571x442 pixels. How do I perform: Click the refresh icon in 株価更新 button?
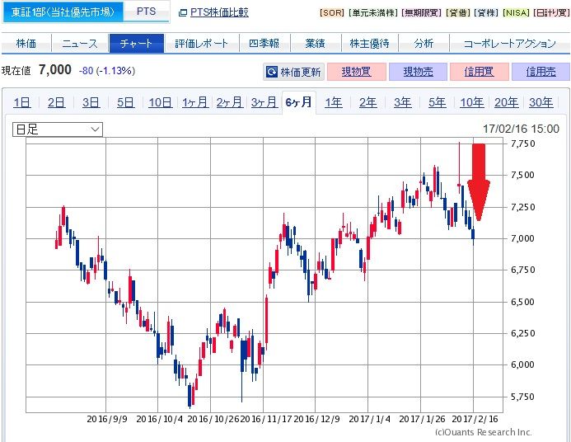point(272,72)
